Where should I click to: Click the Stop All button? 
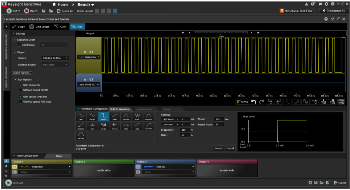click(x=31, y=11)
